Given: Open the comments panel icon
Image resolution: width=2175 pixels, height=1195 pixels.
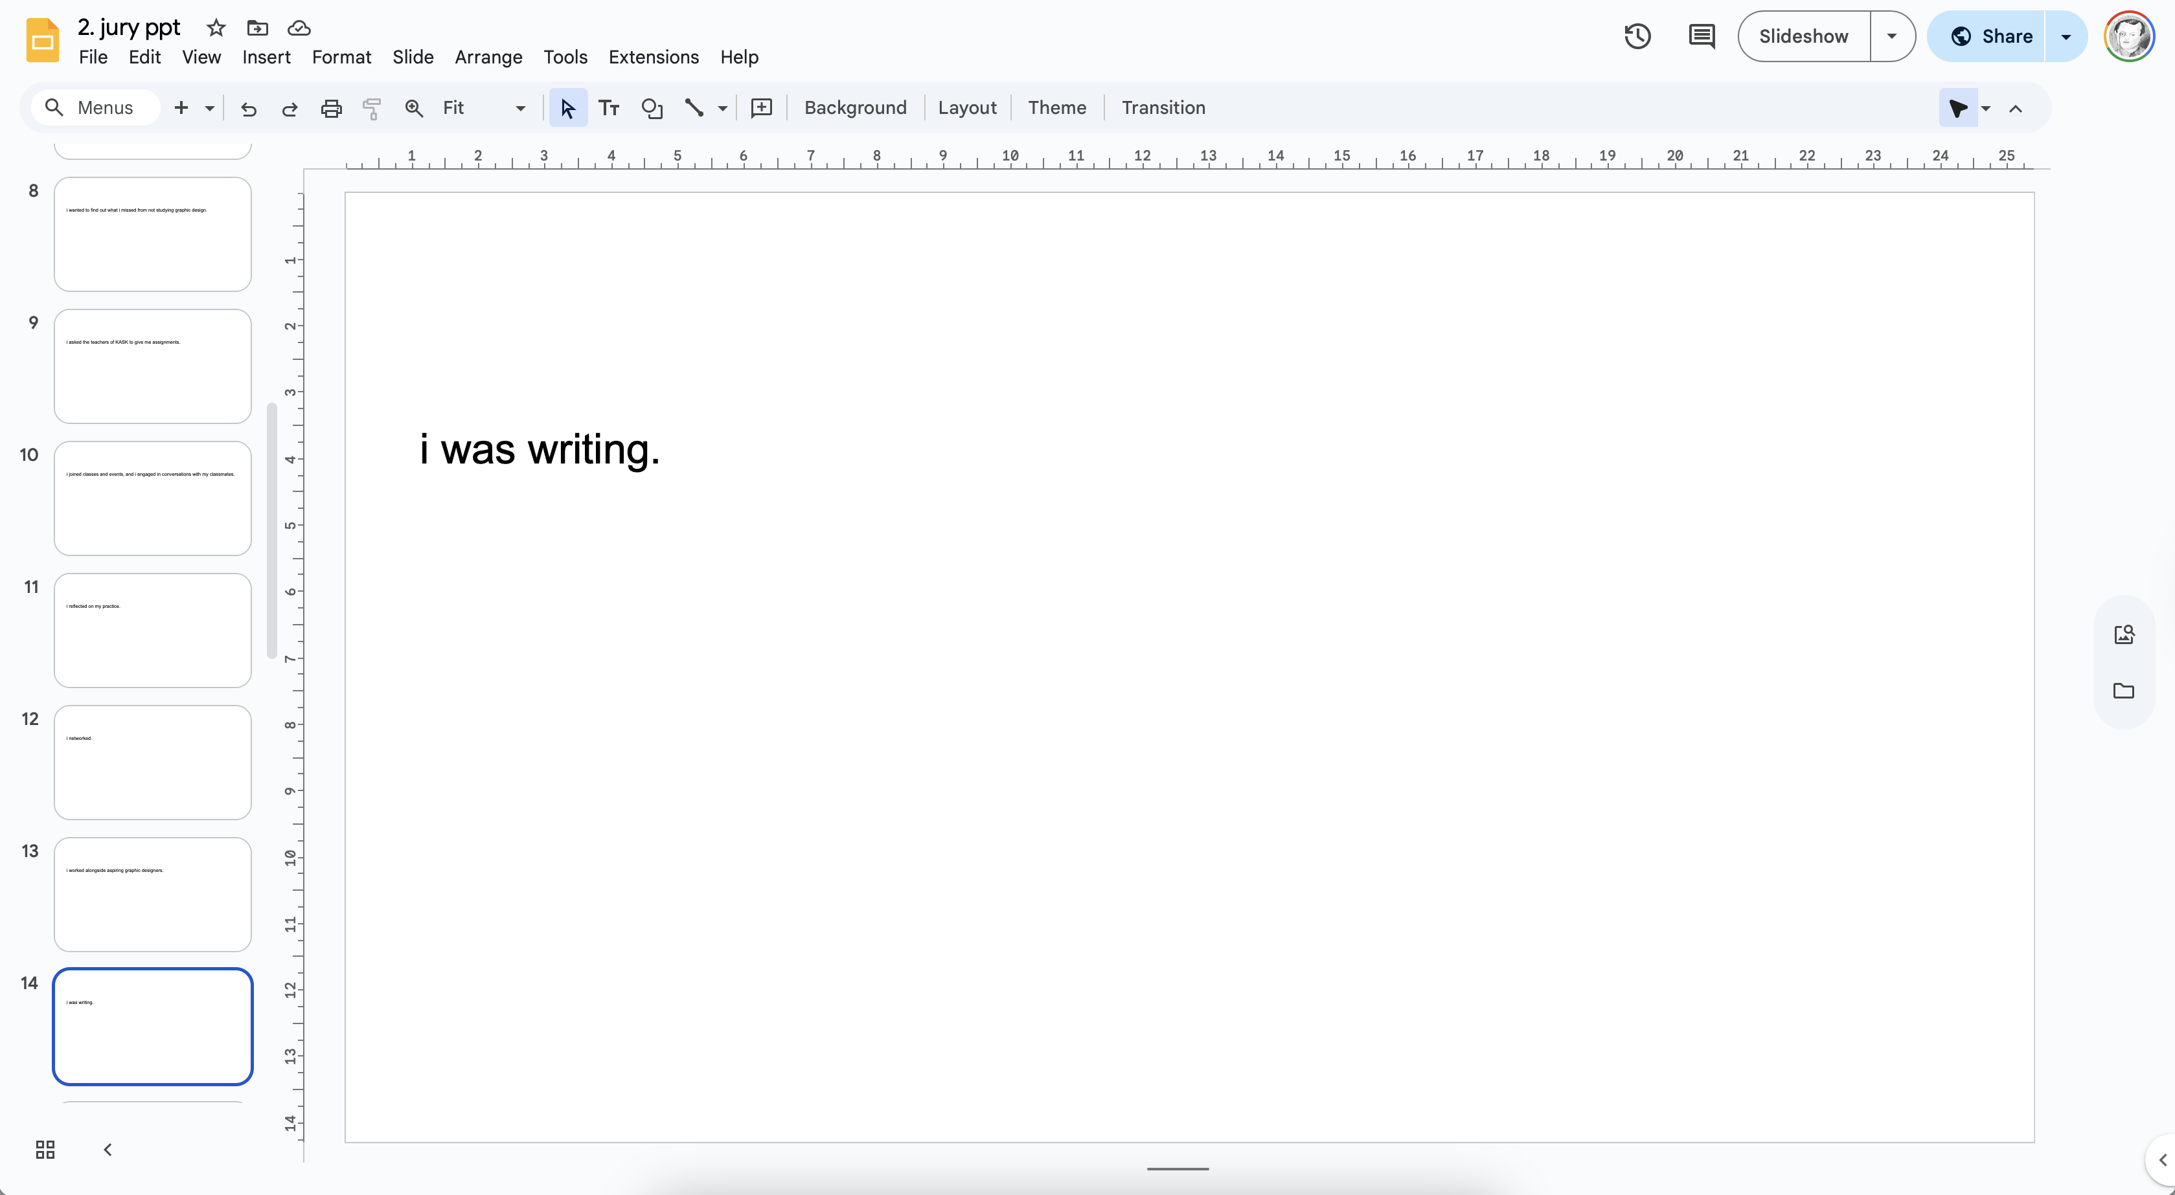Looking at the screenshot, I should click(x=1702, y=36).
